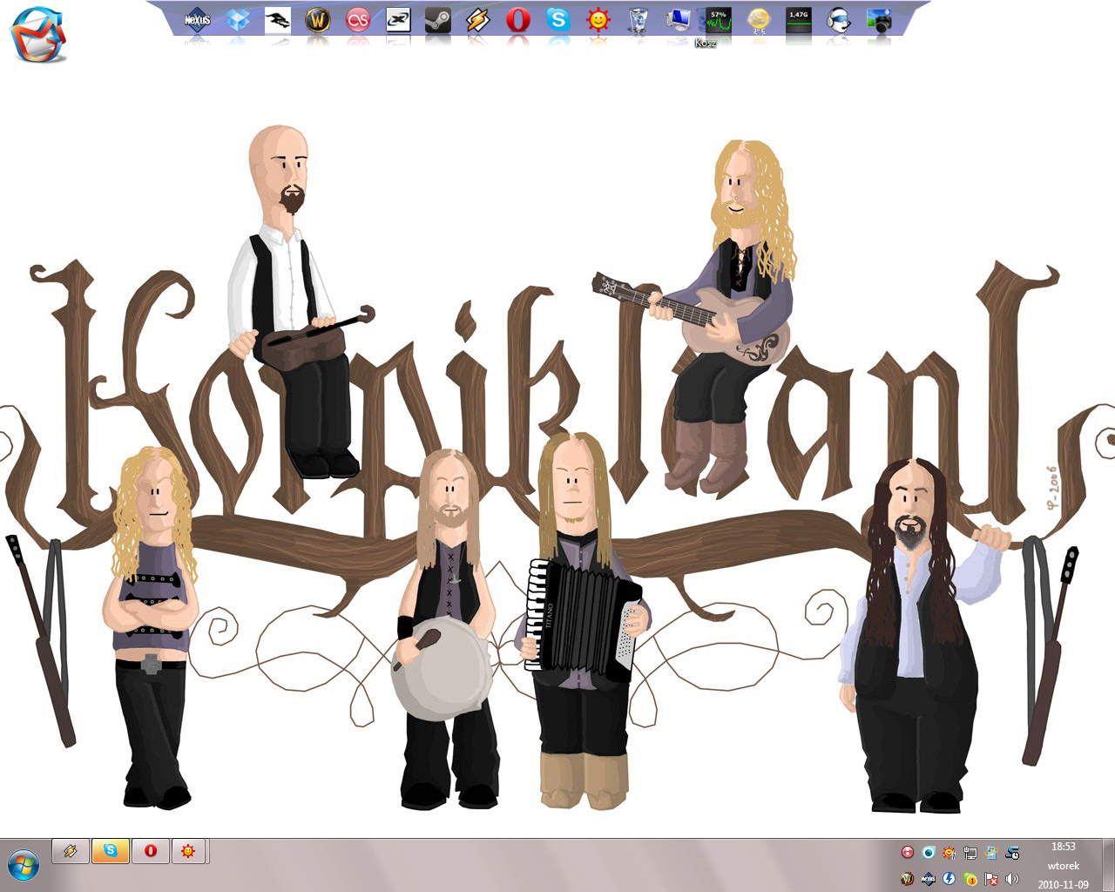The image size is (1115, 892).
Task: Switch to Winamp taskbar button
Action: click(71, 851)
